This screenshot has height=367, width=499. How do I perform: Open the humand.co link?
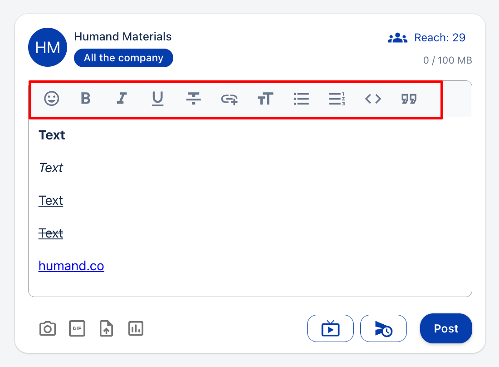point(71,266)
